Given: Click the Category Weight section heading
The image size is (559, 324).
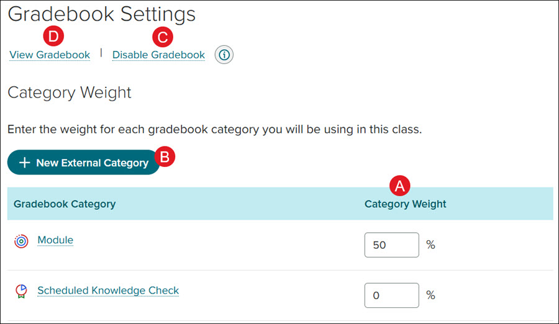Looking at the screenshot, I should tap(70, 92).
